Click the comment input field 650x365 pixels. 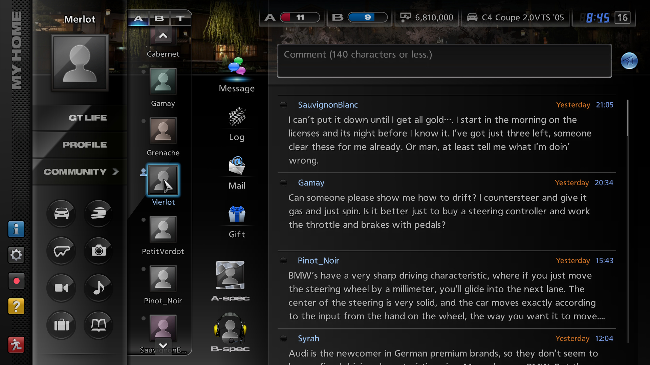pos(444,61)
